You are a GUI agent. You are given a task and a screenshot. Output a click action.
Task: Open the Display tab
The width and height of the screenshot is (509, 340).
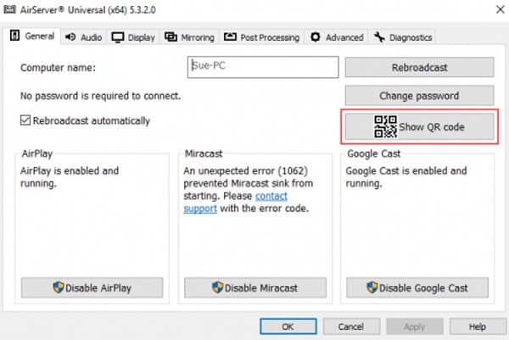133,37
